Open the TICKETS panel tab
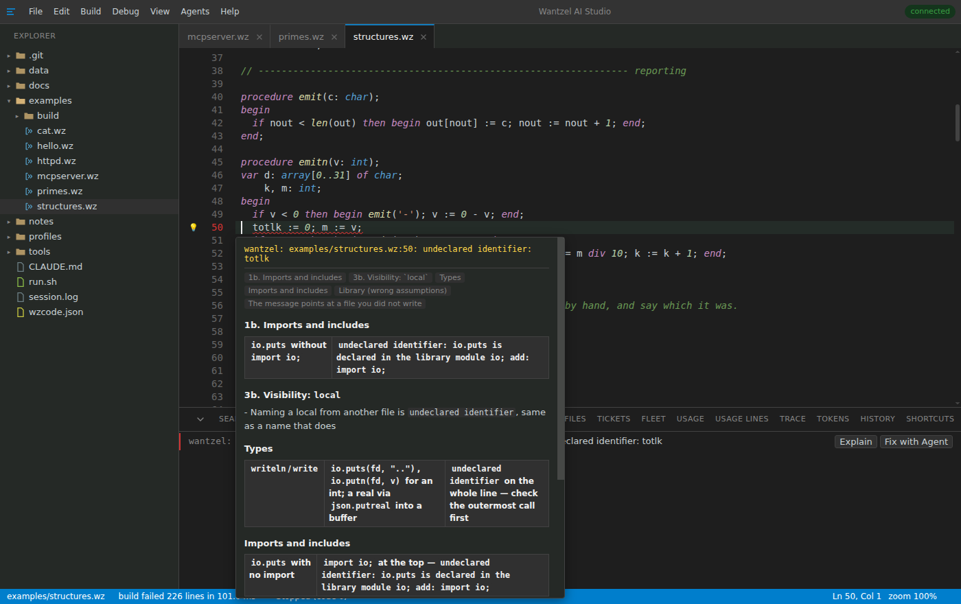Screen dimensions: 961x604 [614, 419]
